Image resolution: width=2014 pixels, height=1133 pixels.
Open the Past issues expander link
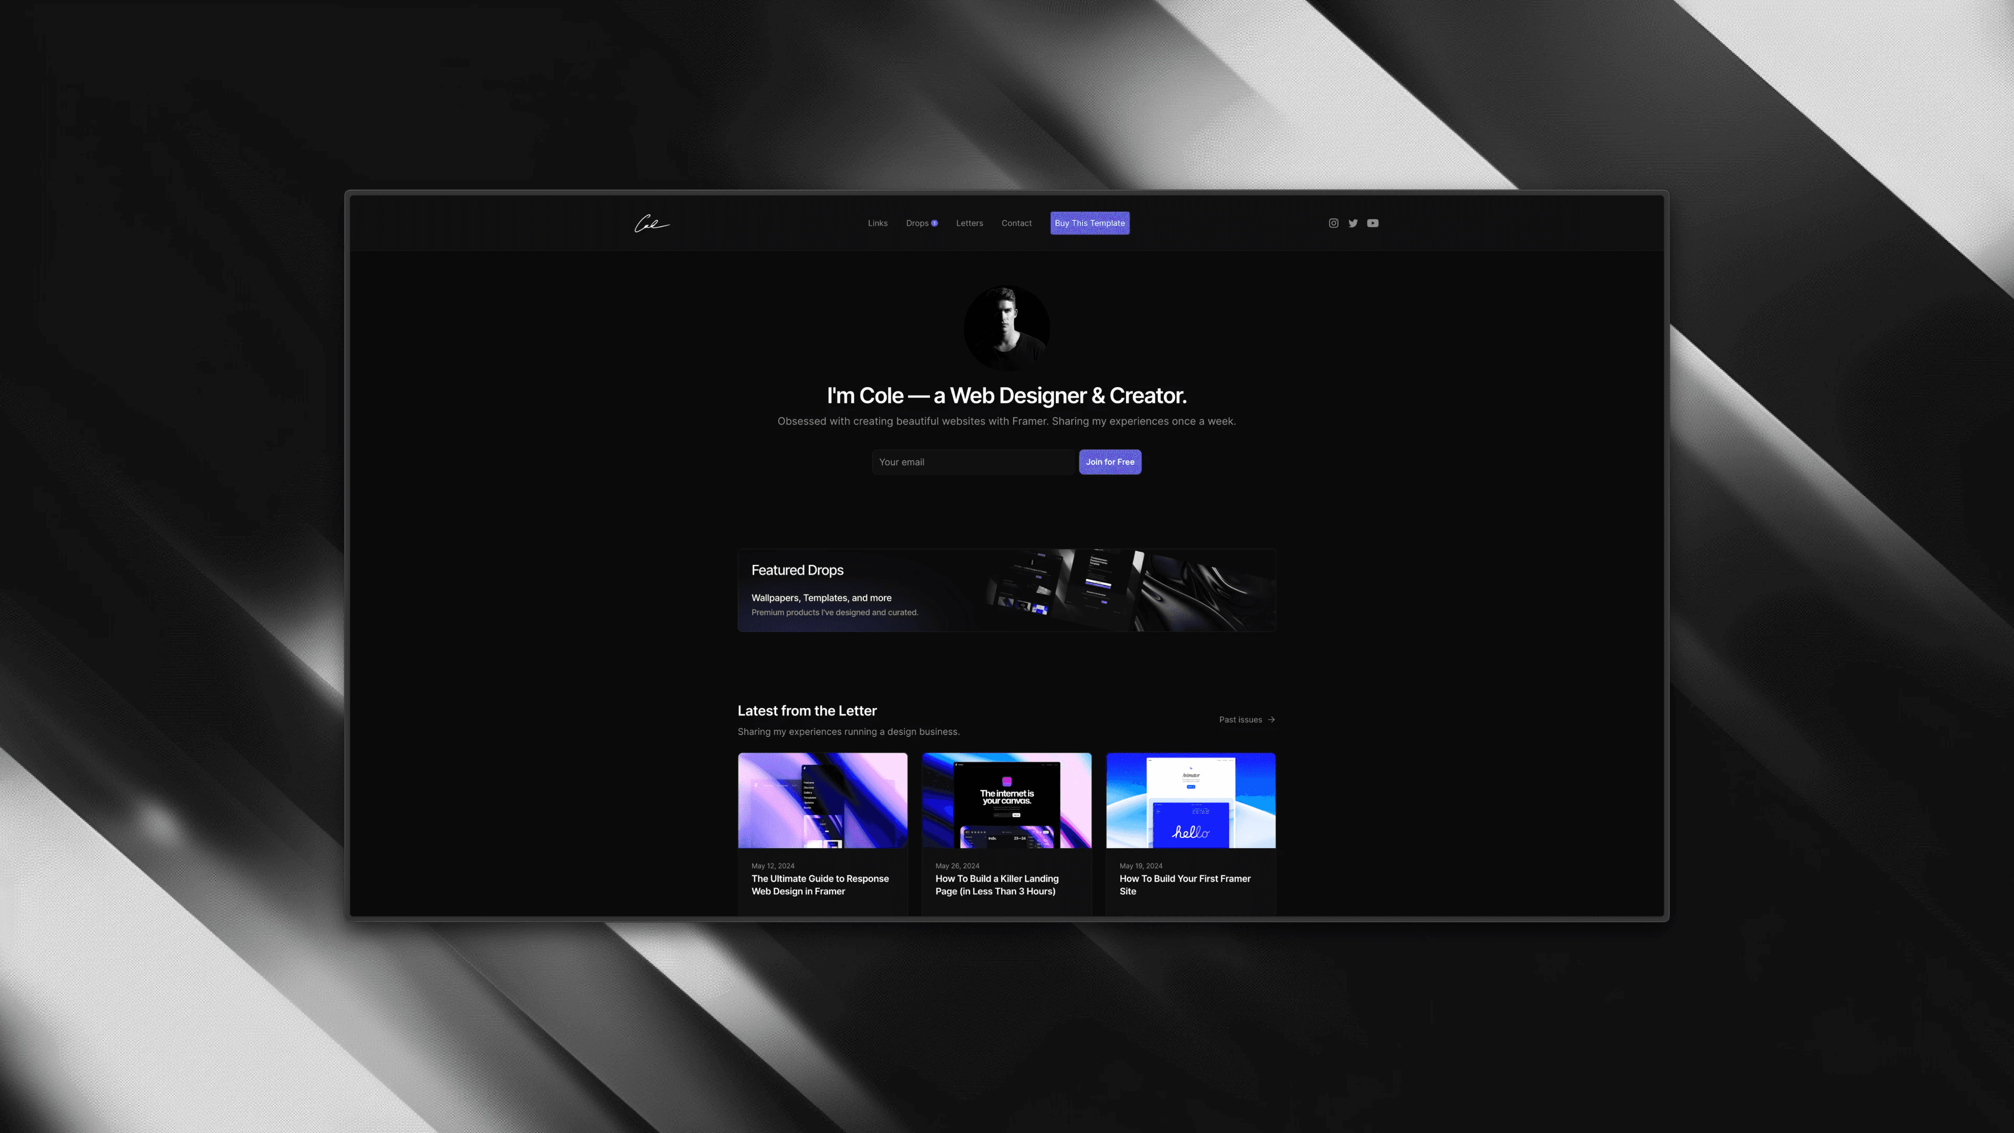[1246, 719]
